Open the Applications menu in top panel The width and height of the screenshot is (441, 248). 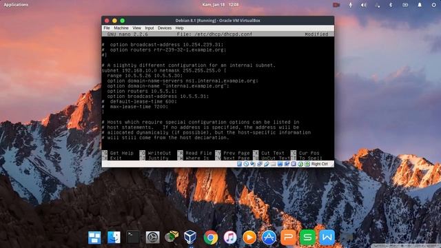(x=16, y=5)
